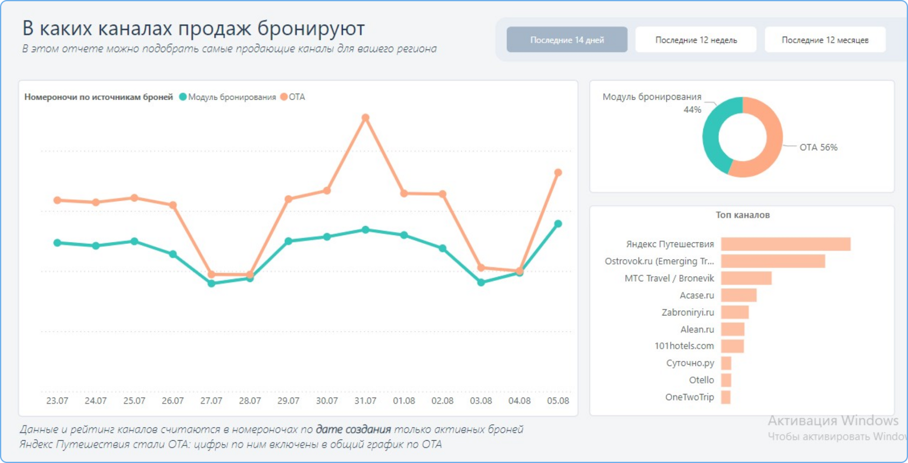Screen dimensions: 908x463
Task: Click the teal module point on 31.07
Action: click(x=365, y=230)
